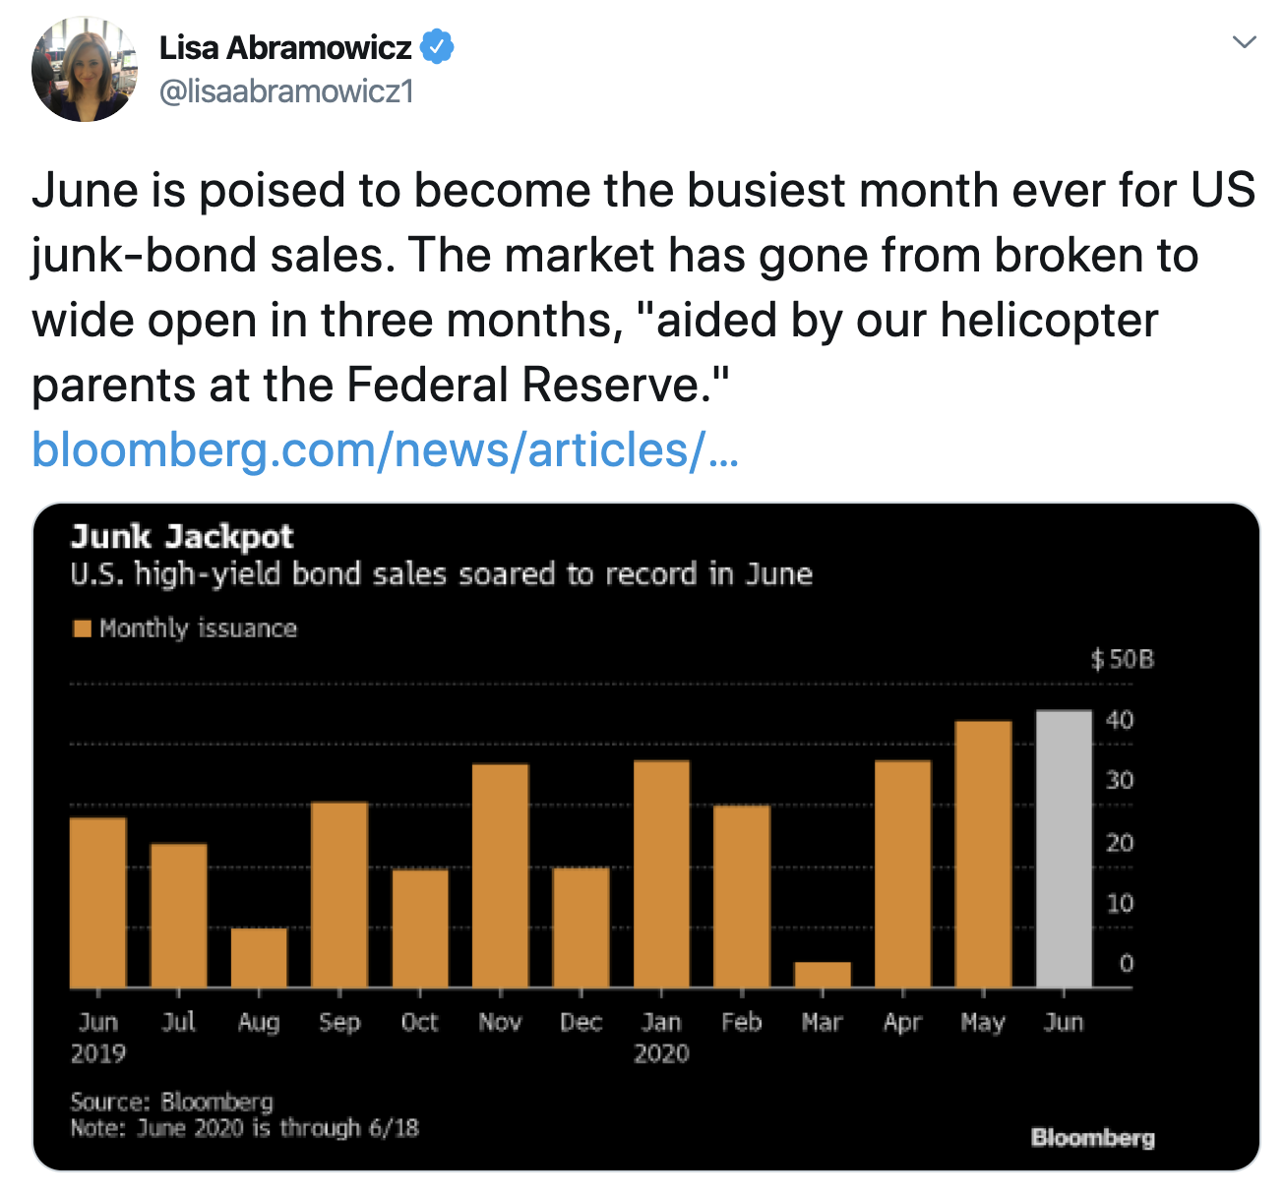Select the gray June 2020 bar
This screenshot has width=1285, height=1196.
[x=1064, y=848]
